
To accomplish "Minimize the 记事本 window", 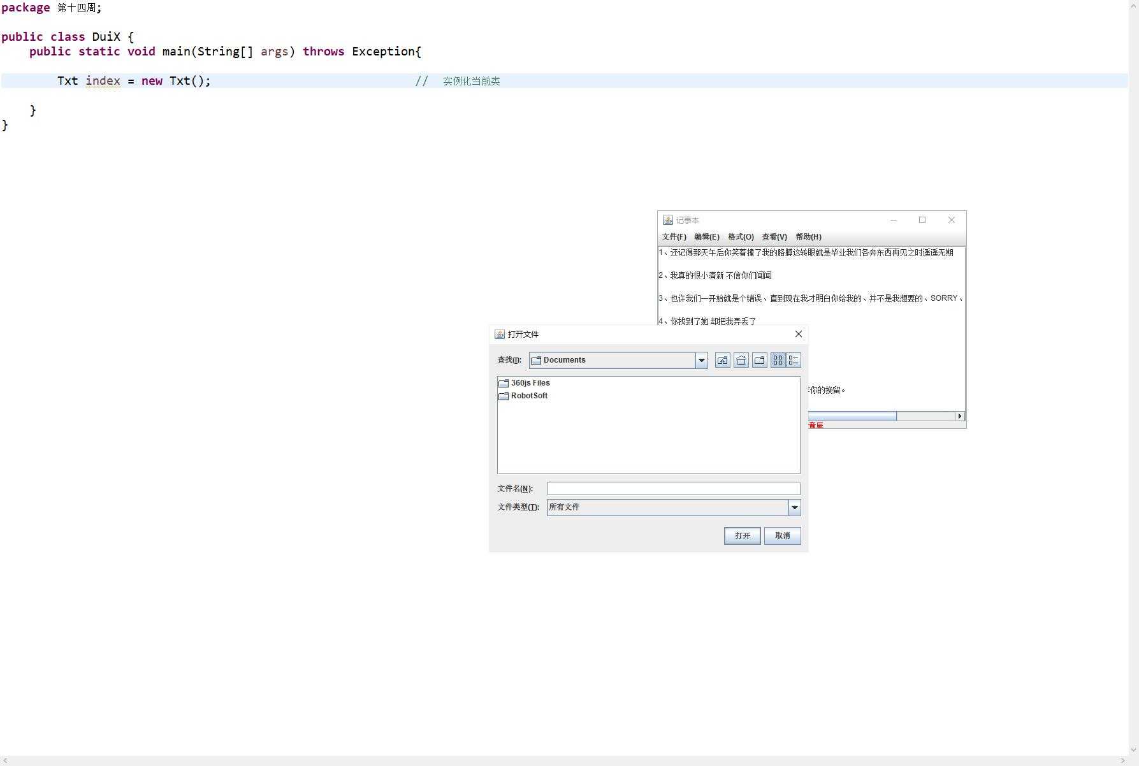I will coord(894,220).
